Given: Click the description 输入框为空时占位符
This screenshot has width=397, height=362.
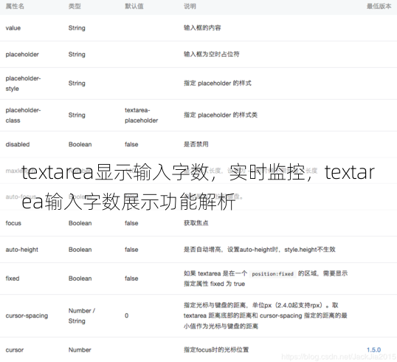Looking at the screenshot, I should pyautogui.click(x=212, y=54).
